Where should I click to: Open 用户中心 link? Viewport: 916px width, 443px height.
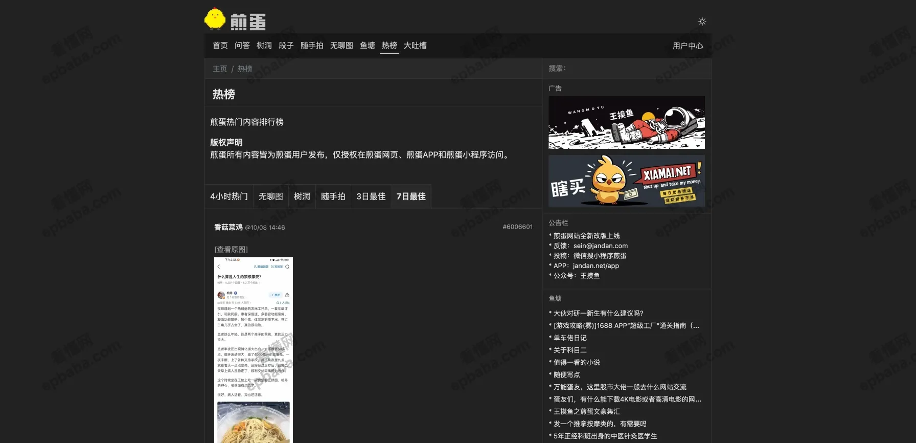pyautogui.click(x=688, y=46)
